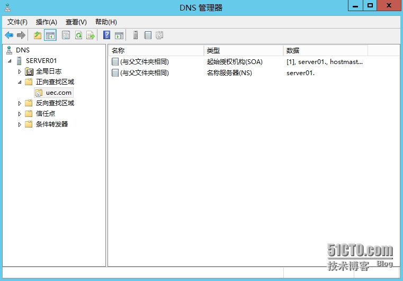Click the gray Forward arrow toolbar button
403x281 pixels.
click(x=21, y=35)
